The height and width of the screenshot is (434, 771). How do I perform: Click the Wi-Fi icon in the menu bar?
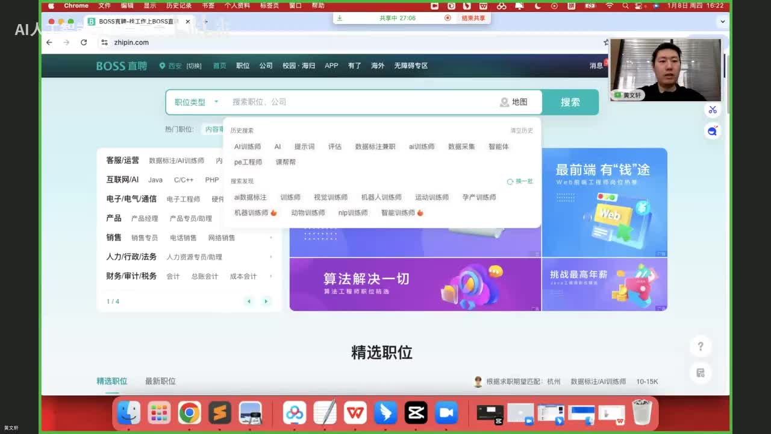pos(609,5)
